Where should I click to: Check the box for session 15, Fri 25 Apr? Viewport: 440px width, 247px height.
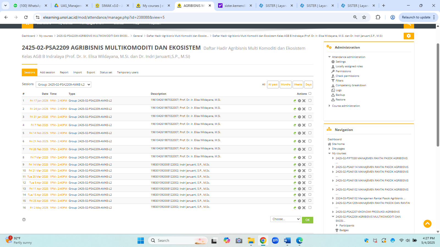(x=310, y=201)
